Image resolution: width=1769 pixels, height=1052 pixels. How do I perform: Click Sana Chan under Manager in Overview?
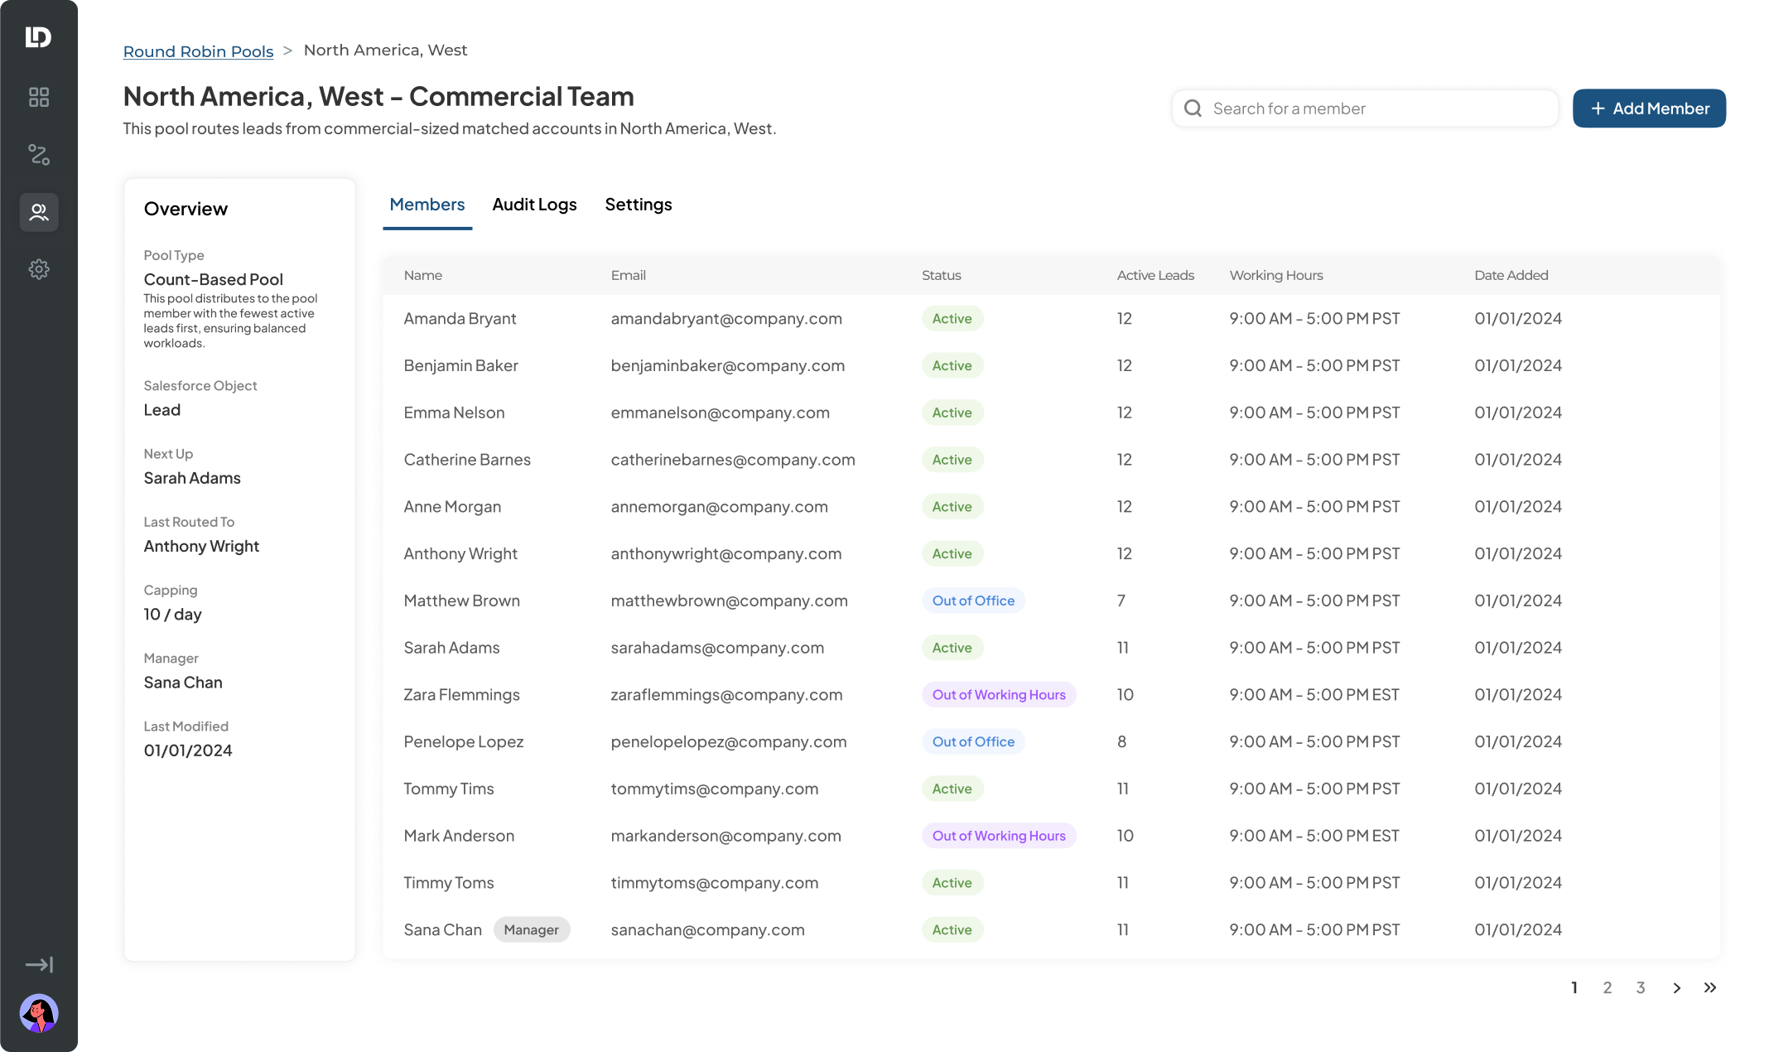(x=183, y=683)
